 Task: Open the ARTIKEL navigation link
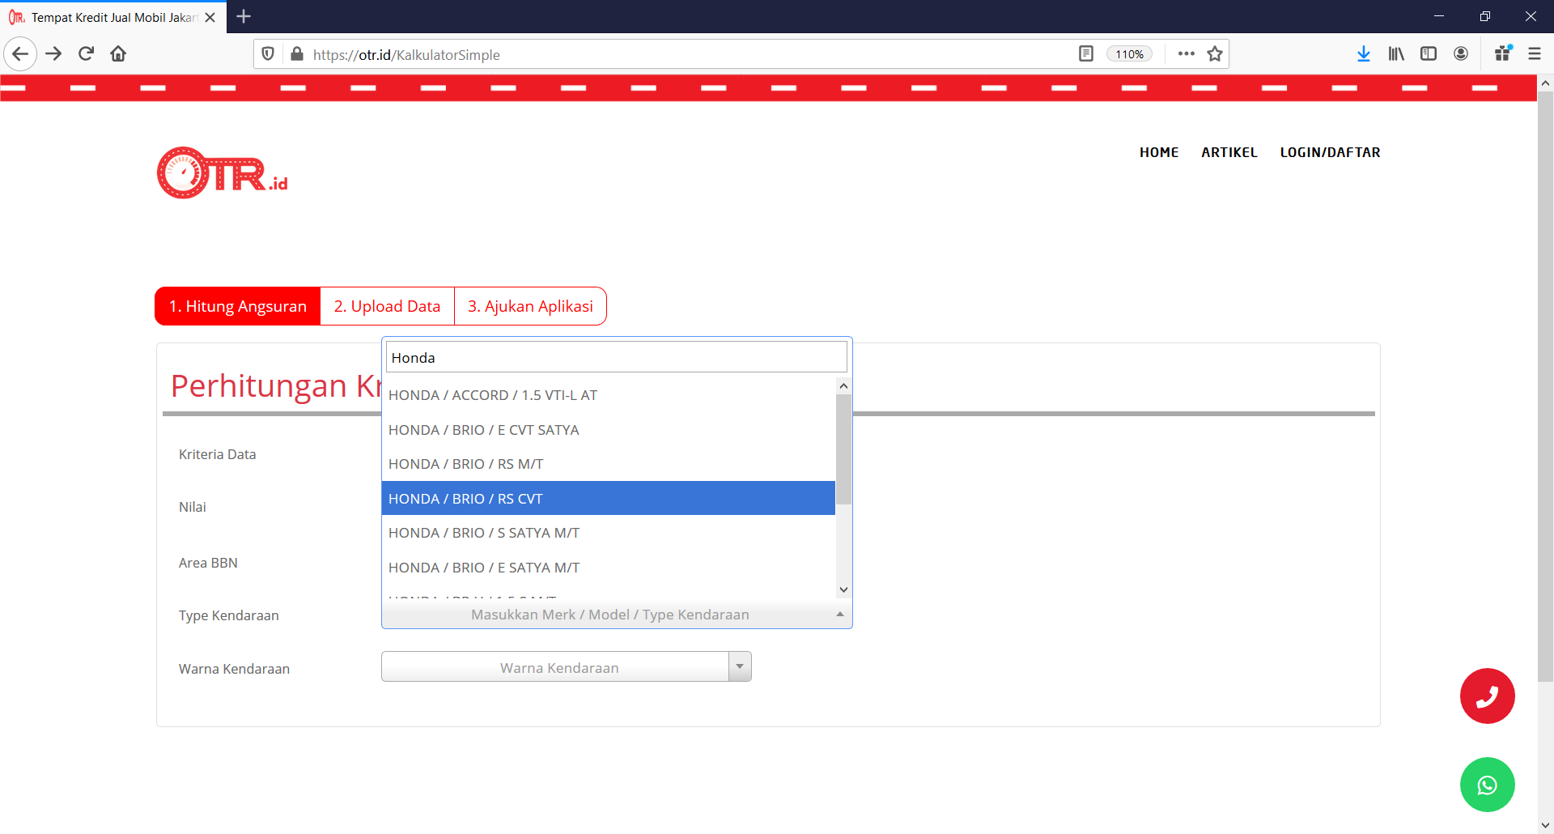[x=1229, y=152]
